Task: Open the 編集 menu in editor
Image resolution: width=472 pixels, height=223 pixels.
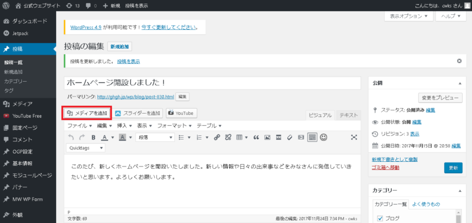Action: tap(104, 125)
